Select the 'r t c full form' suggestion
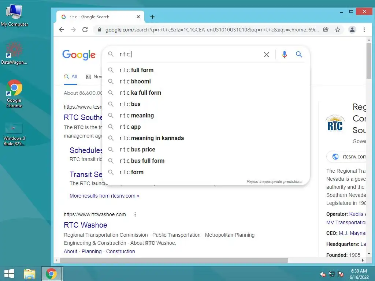This screenshot has height=281, width=375. tap(206, 70)
